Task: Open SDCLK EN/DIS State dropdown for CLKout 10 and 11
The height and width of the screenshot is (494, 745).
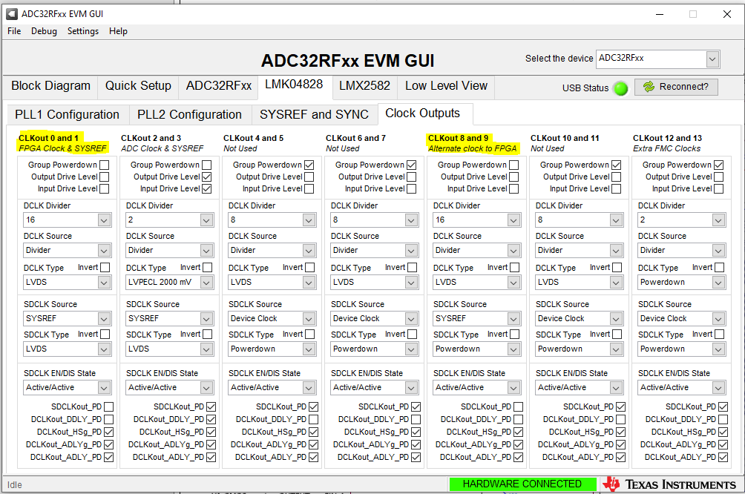Action: point(580,388)
